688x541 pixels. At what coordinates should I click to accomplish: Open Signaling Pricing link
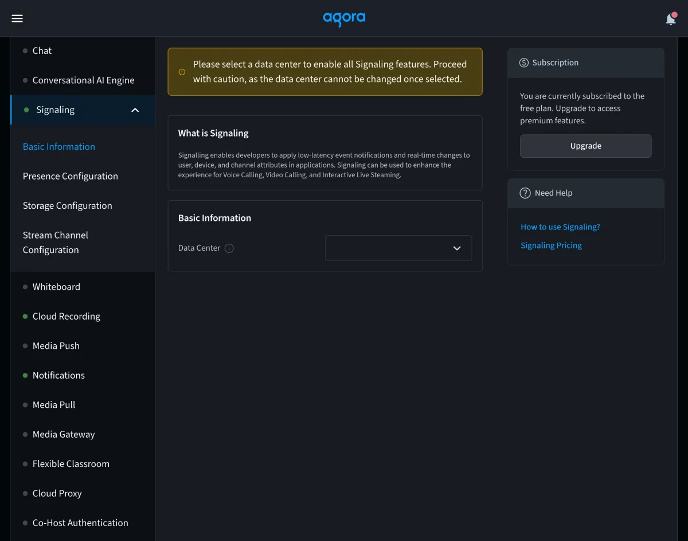[551, 246]
